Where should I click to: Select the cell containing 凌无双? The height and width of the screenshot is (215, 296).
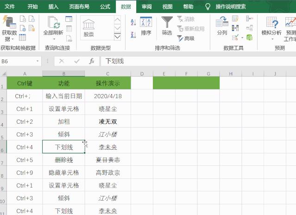(x=108, y=121)
